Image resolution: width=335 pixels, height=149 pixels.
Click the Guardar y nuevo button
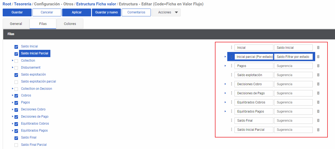coord(106,12)
